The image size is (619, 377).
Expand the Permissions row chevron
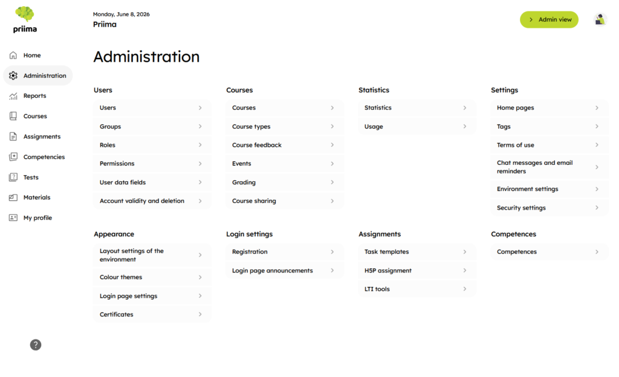(200, 164)
